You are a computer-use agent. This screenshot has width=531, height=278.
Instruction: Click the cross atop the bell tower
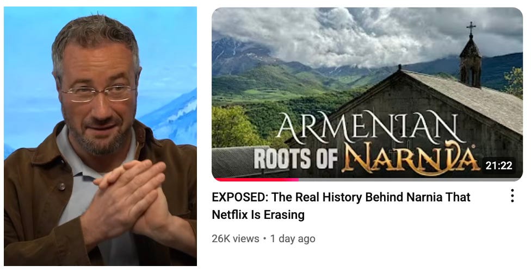(x=471, y=28)
